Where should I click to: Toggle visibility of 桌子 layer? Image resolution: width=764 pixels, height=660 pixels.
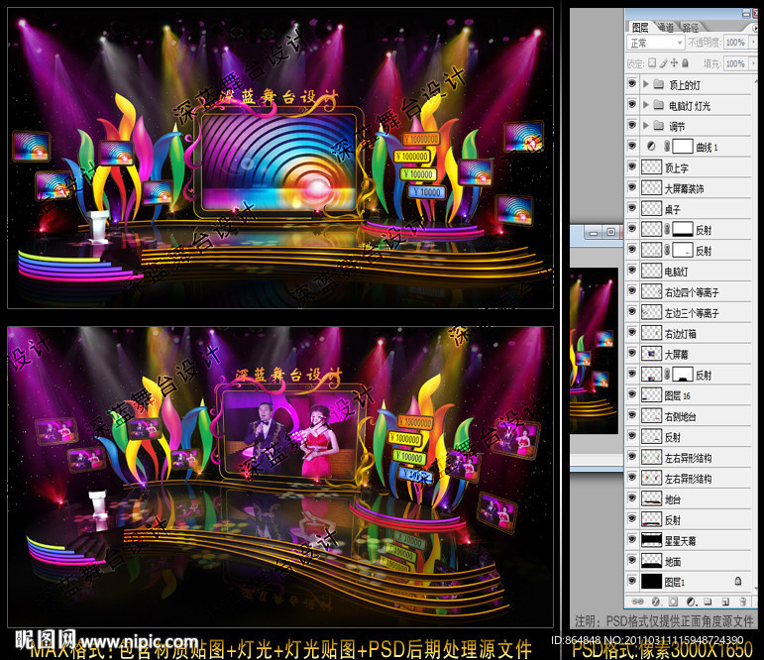coord(632,209)
